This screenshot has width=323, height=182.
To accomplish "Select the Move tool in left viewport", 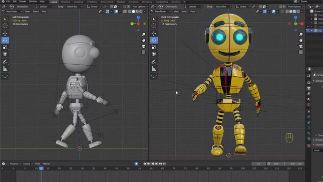I will (x=5, y=33).
